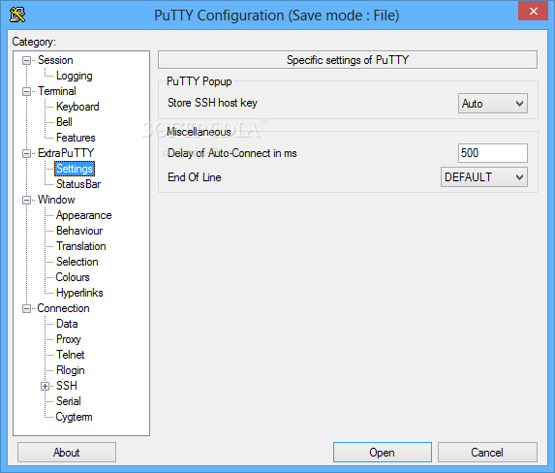
Task: Select Rlogin category
Action: point(71,370)
